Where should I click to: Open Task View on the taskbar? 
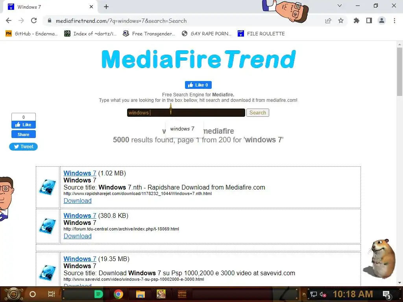click(52, 294)
